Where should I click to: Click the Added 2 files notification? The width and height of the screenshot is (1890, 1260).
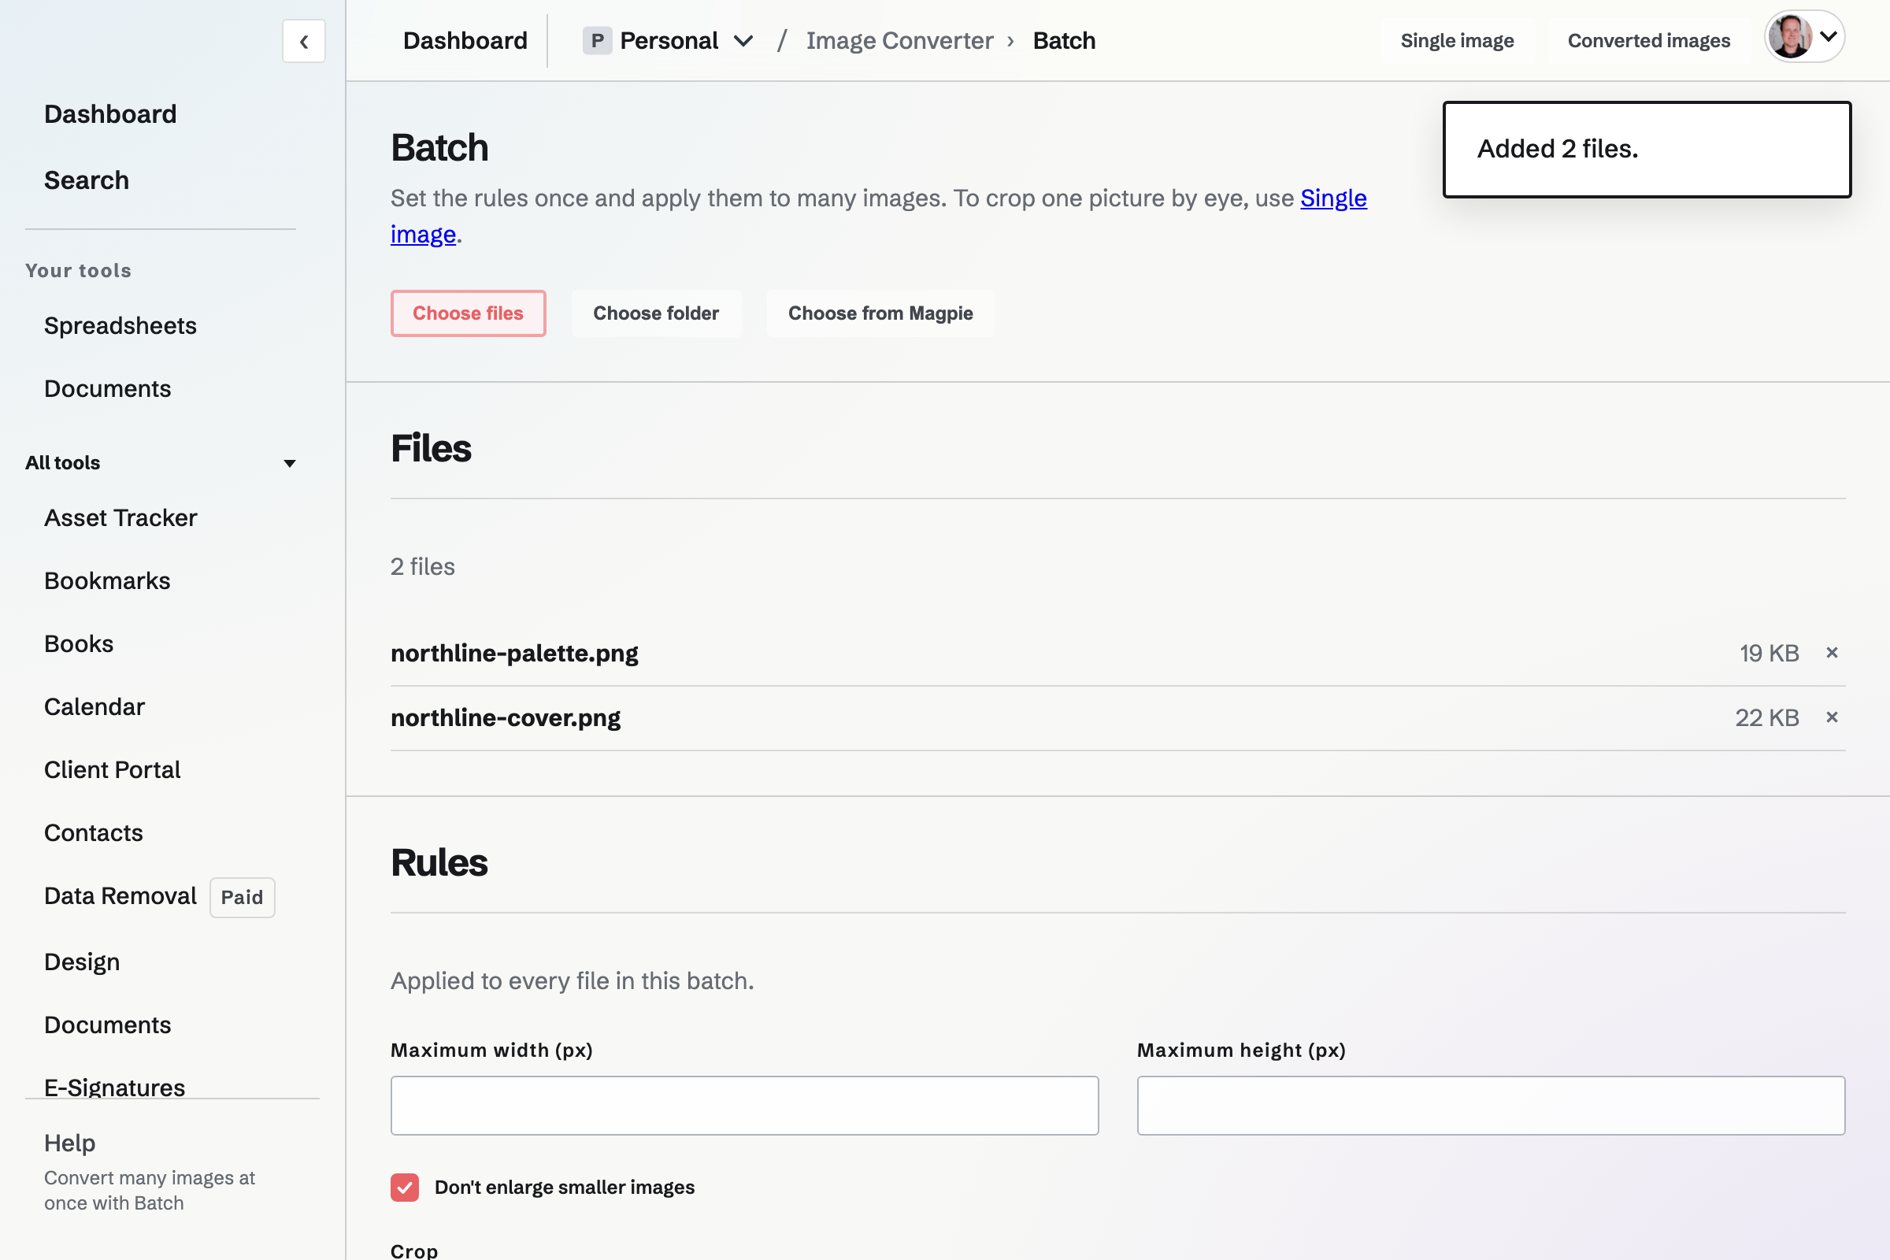click(1647, 150)
